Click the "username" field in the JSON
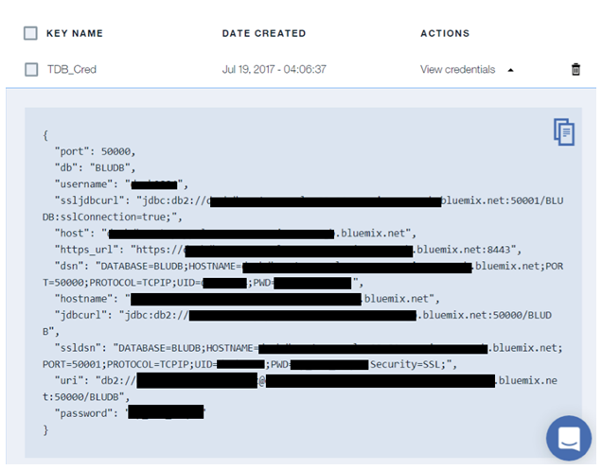The image size is (602, 470). (90, 183)
